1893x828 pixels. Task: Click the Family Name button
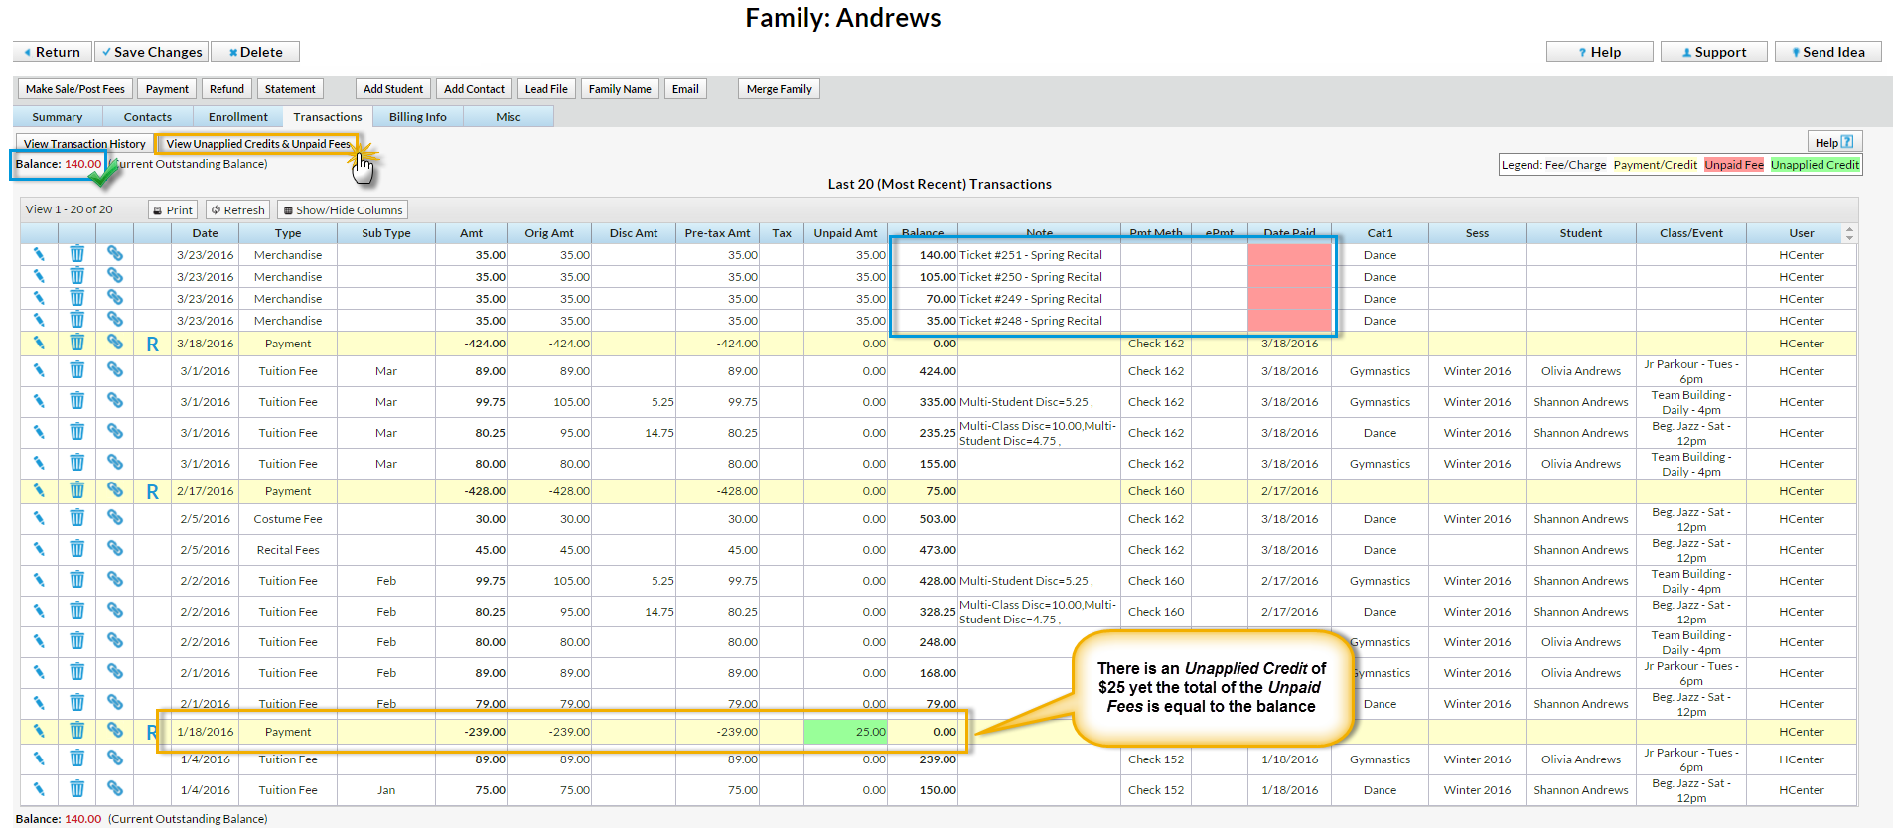(620, 89)
